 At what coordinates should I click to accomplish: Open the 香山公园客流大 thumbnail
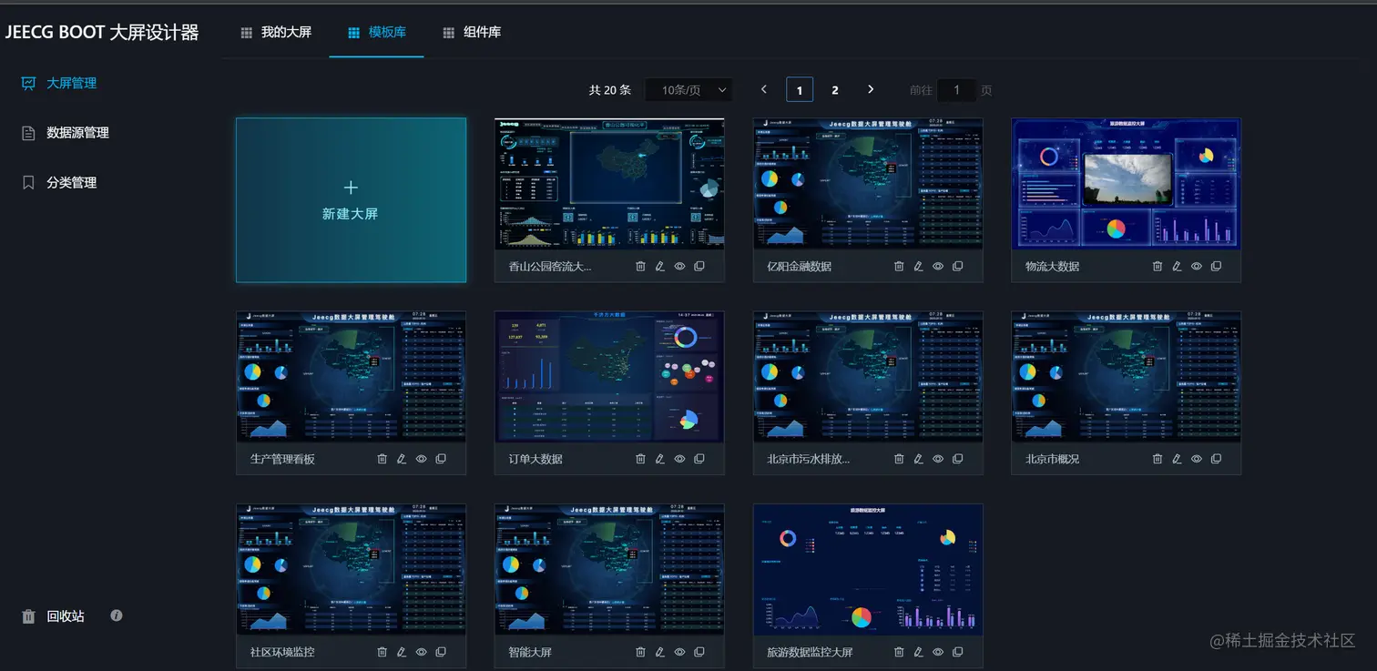pyautogui.click(x=609, y=184)
